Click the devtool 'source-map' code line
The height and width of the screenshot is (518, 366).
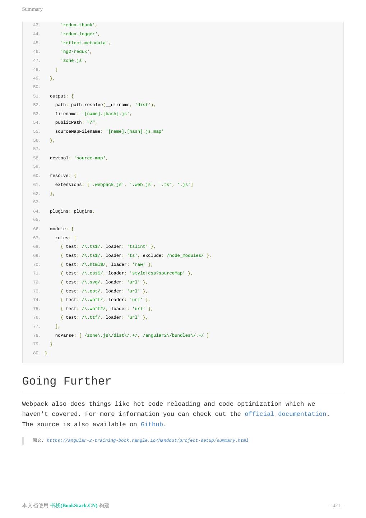[x=79, y=158]
